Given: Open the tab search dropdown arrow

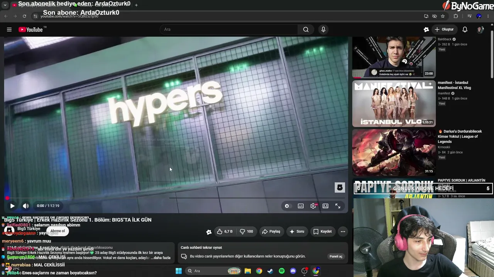Looking at the screenshot, I should tap(5, 5).
